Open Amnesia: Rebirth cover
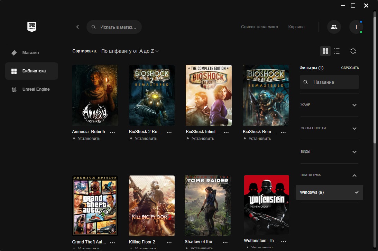 click(x=95, y=95)
